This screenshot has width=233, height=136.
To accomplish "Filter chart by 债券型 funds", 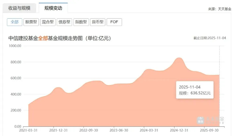I will [64, 22].
